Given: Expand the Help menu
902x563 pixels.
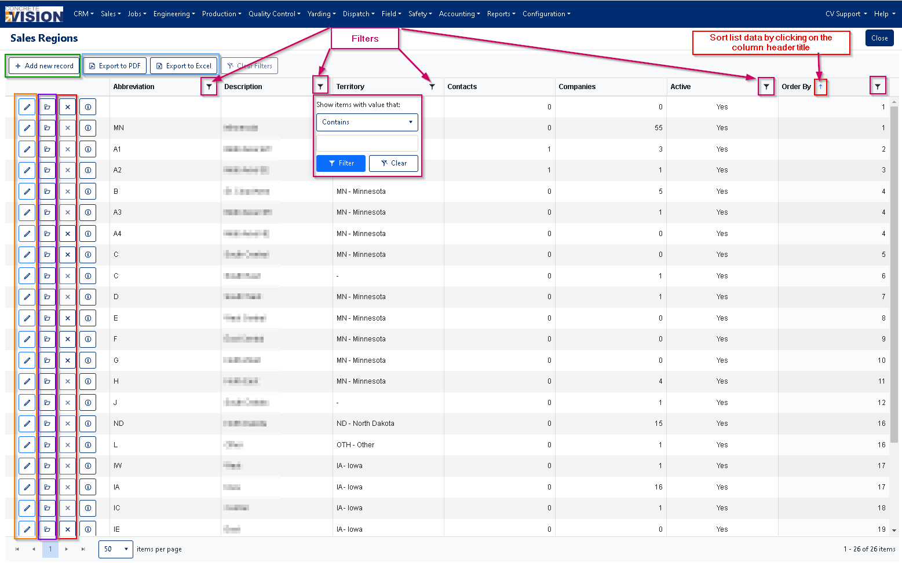Looking at the screenshot, I should [x=884, y=14].
